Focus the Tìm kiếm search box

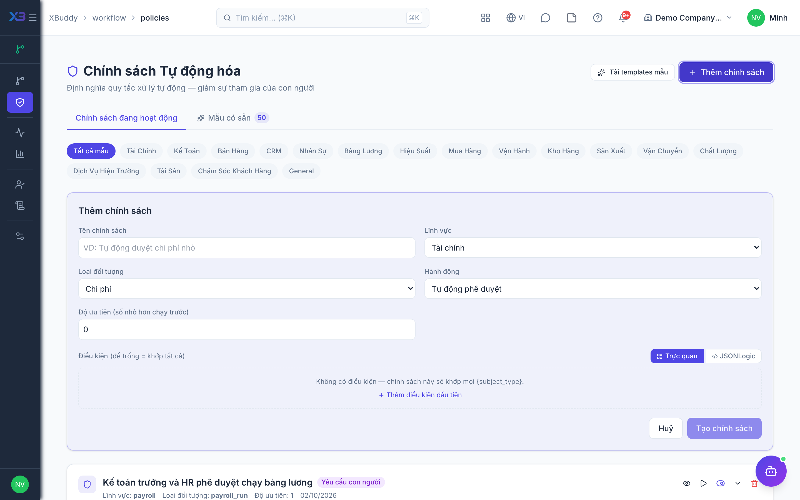[323, 17]
